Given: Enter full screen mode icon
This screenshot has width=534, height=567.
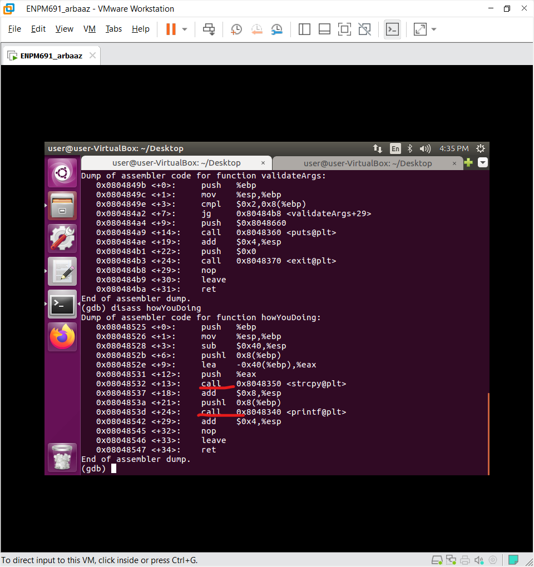Looking at the screenshot, I should [344, 29].
